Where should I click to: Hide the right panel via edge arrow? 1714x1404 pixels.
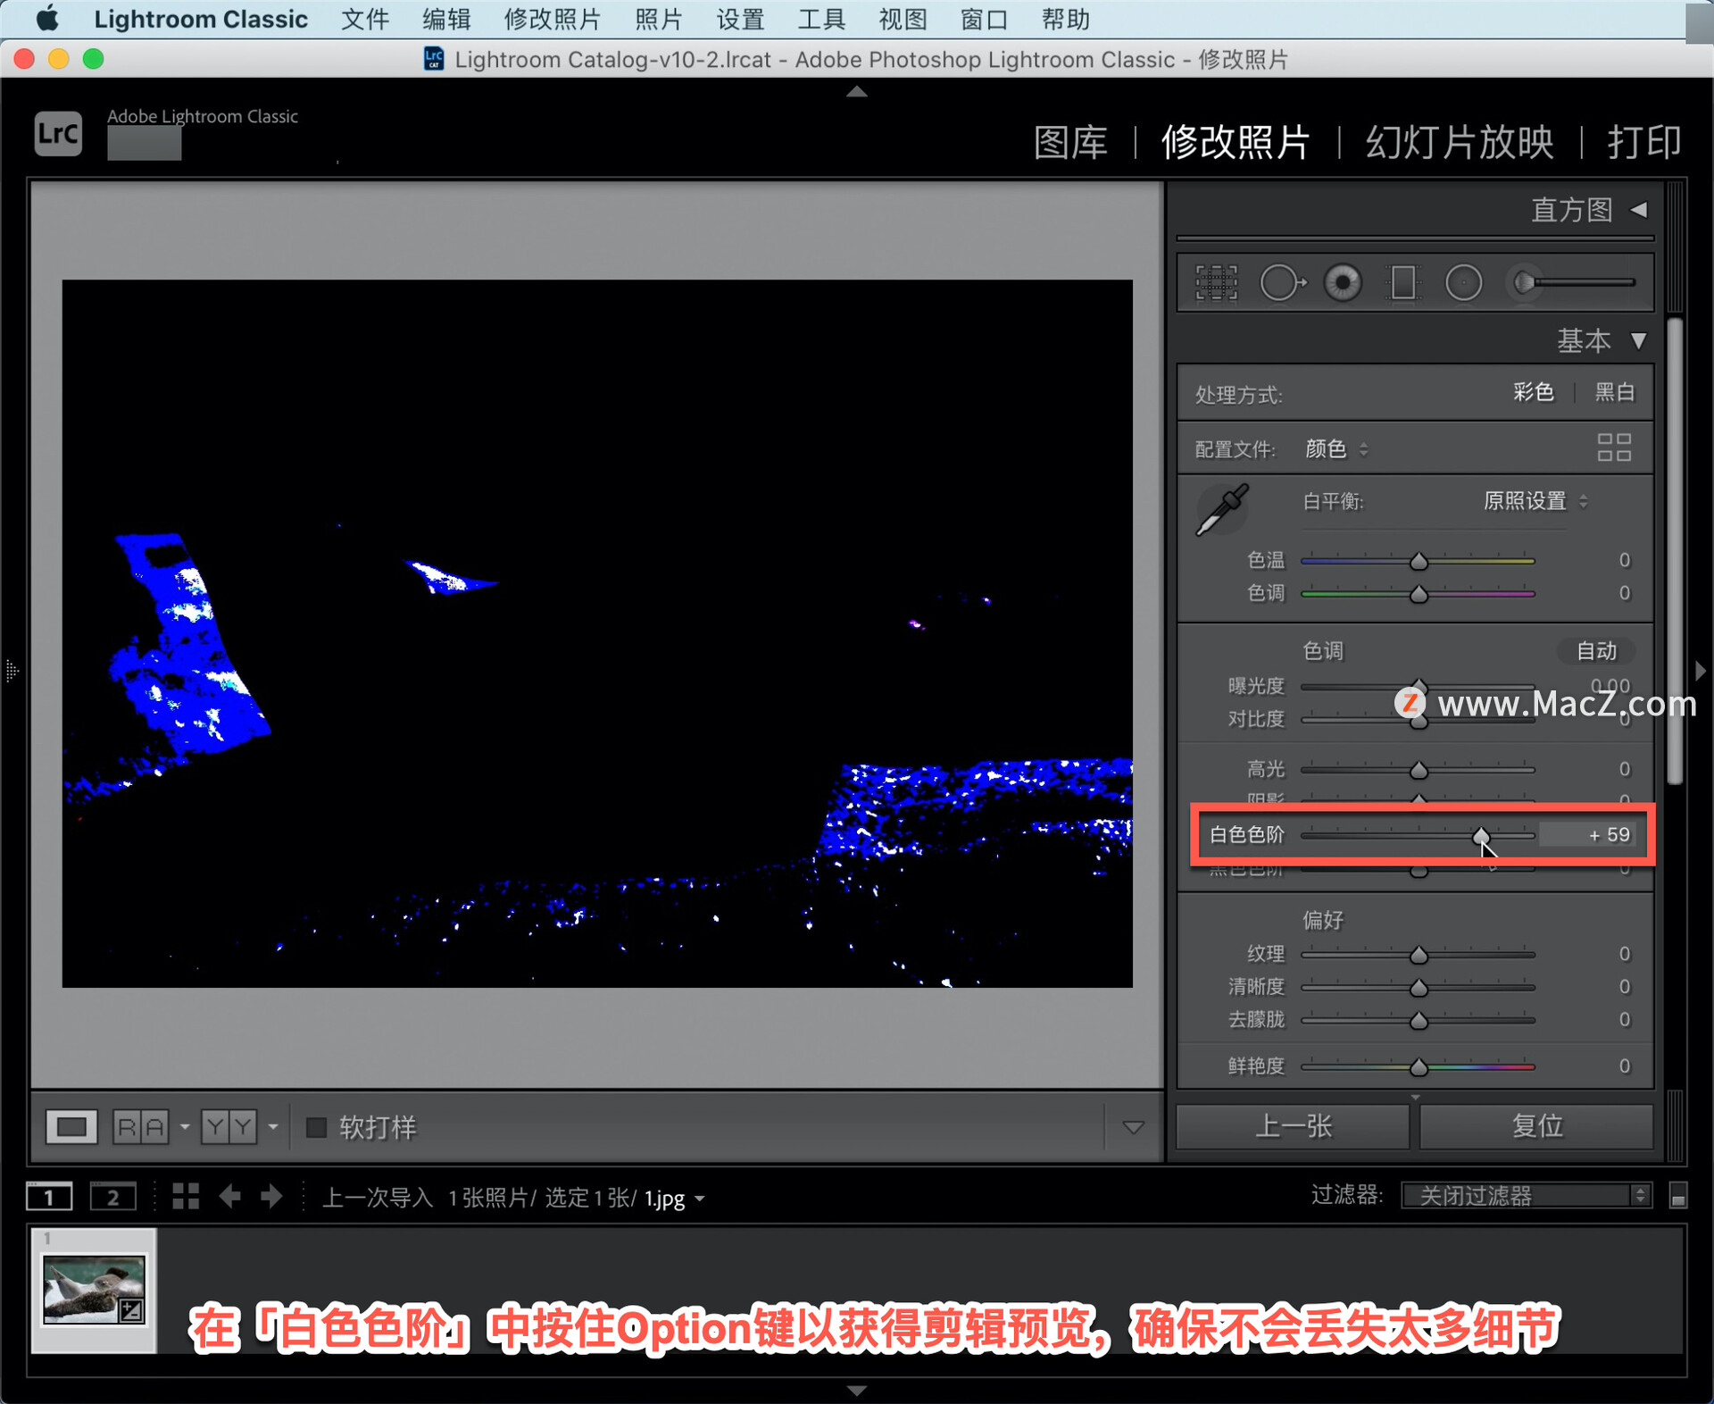[x=1701, y=670]
